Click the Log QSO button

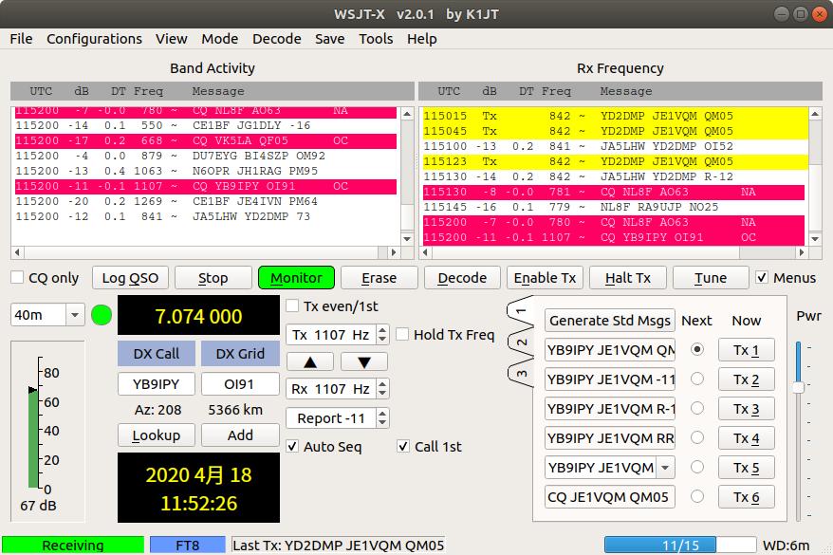click(130, 278)
